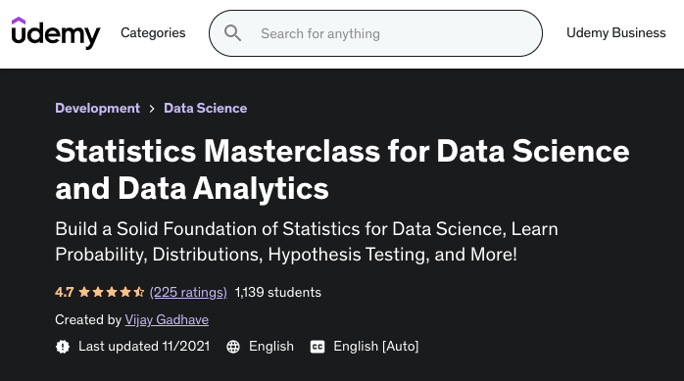This screenshot has height=381, width=684.
Task: Open the Categories menu
Action: coord(153,33)
